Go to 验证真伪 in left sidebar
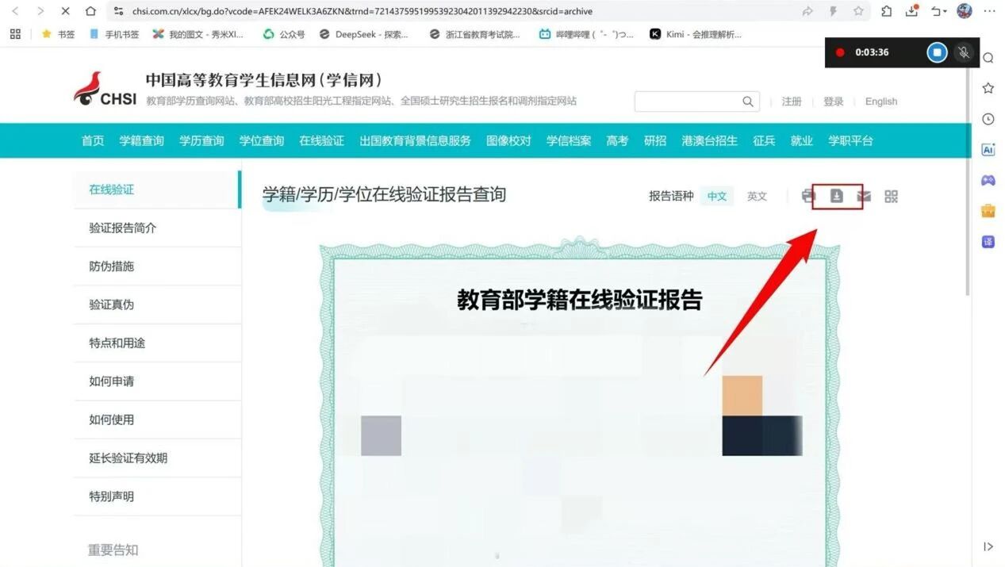Image resolution: width=1005 pixels, height=567 pixels. (x=112, y=305)
